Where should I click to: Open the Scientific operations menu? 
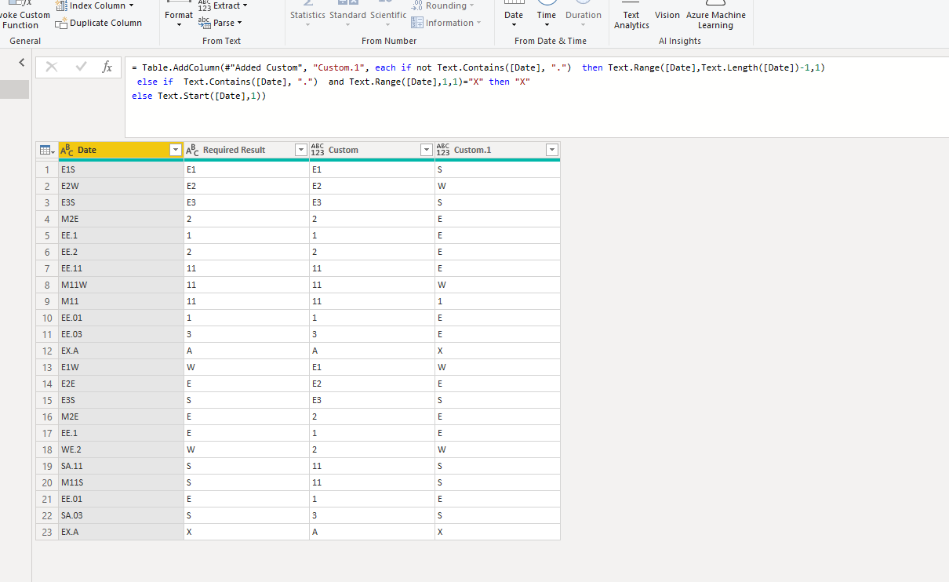click(x=388, y=15)
